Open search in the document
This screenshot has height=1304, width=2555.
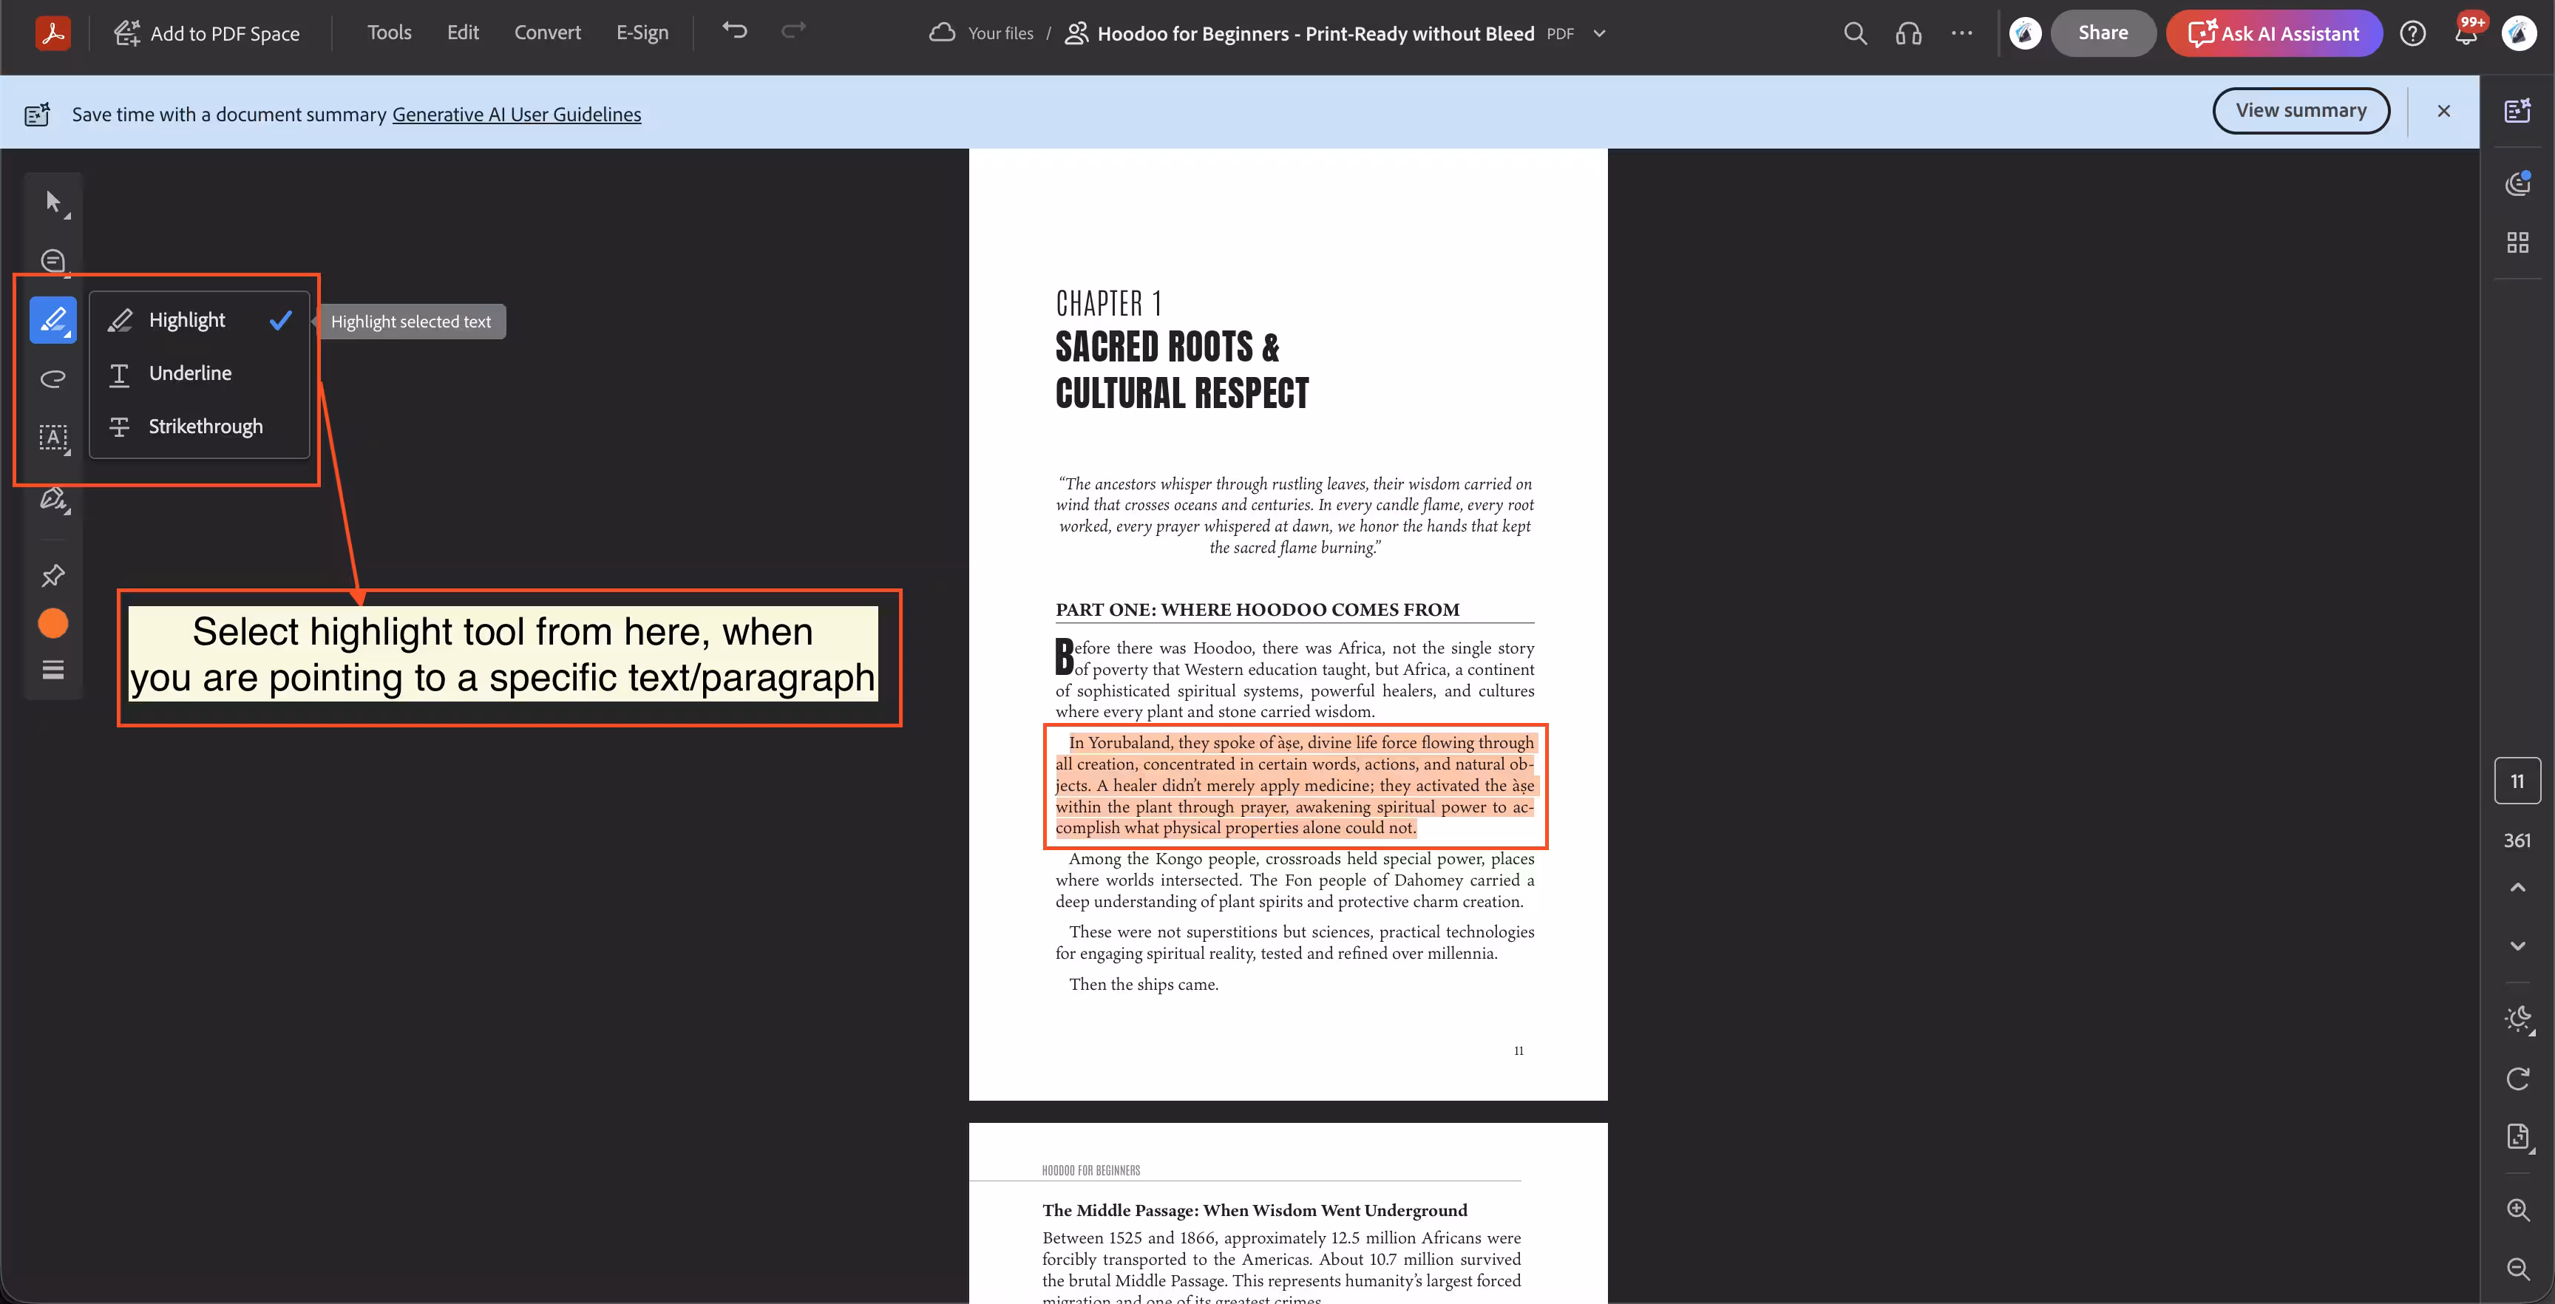tap(1856, 33)
